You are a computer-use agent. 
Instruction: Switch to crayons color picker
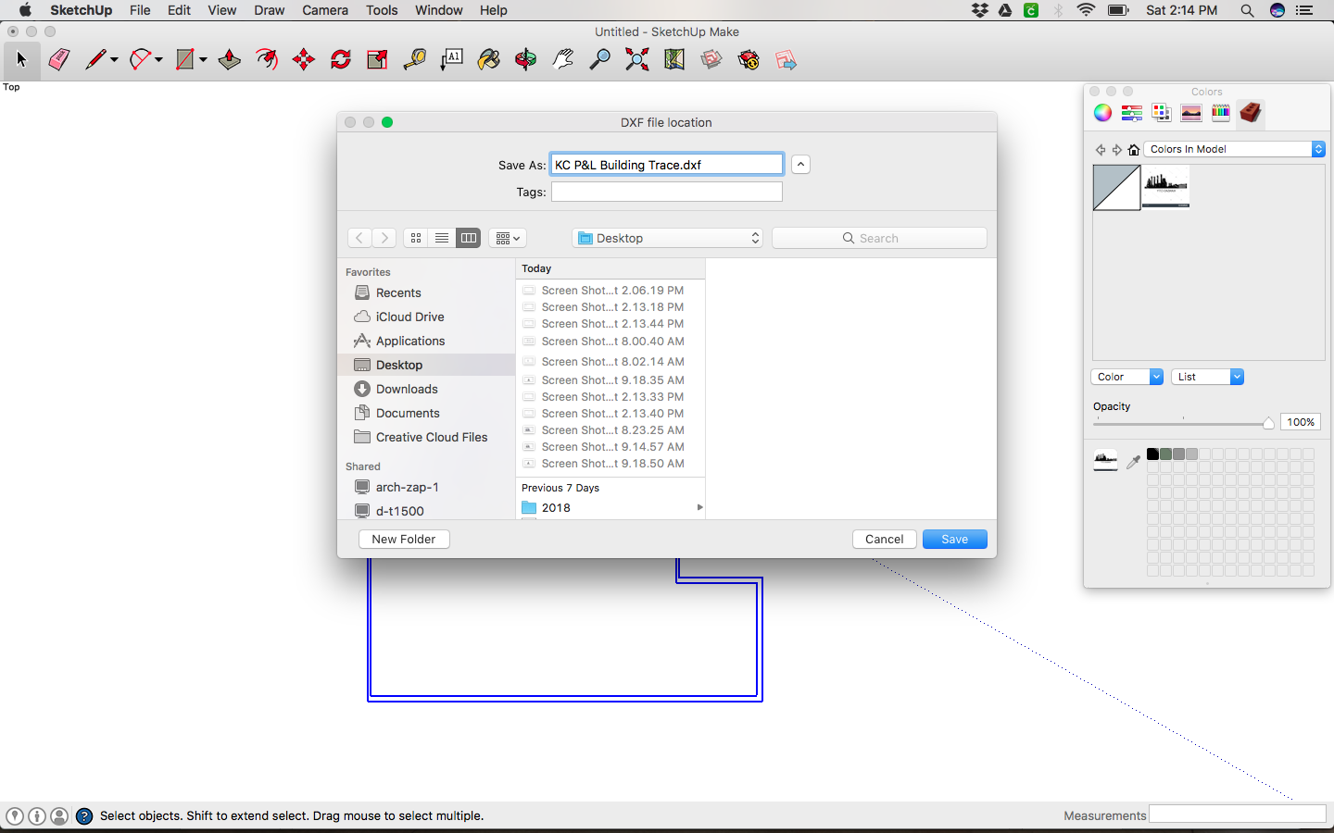coord(1221,113)
